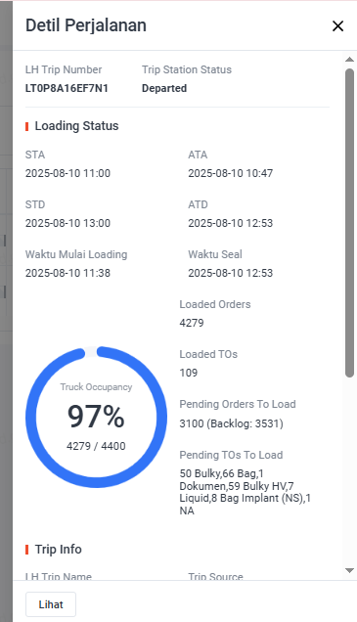Click the Departed trip station status
Screen dimensions: 357x622
[164, 88]
